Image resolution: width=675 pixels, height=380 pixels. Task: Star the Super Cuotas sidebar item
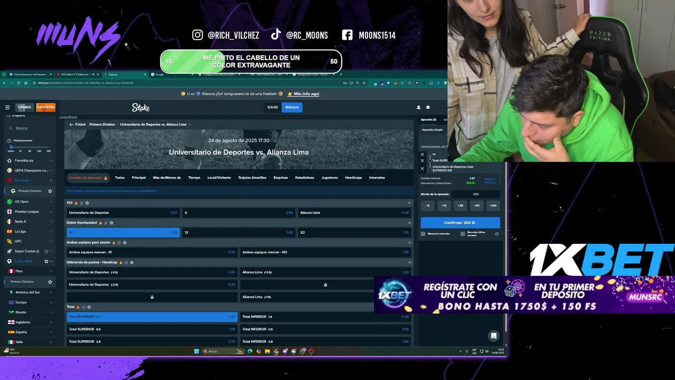46,251
